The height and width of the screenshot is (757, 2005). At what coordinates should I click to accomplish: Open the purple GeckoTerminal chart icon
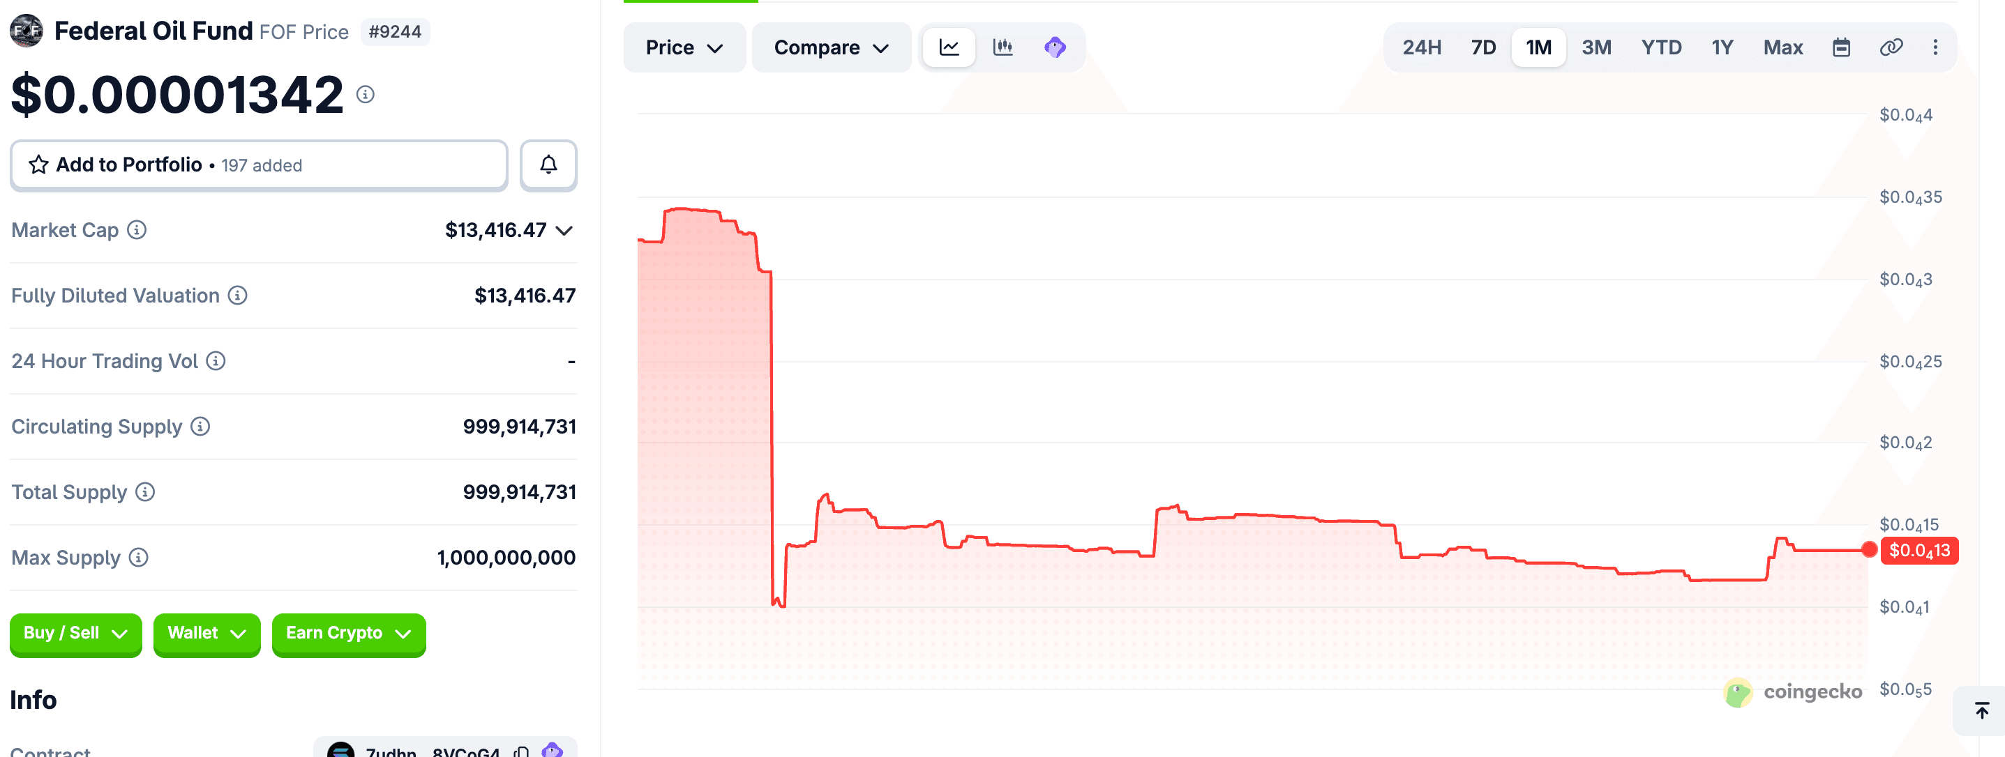1055,47
